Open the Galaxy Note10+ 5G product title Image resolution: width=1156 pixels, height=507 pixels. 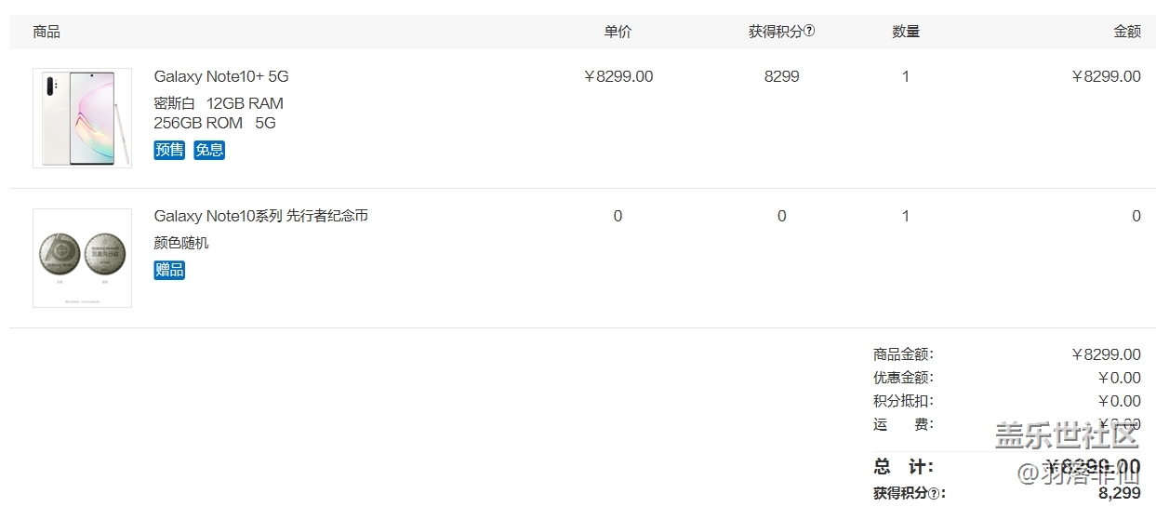(x=221, y=76)
